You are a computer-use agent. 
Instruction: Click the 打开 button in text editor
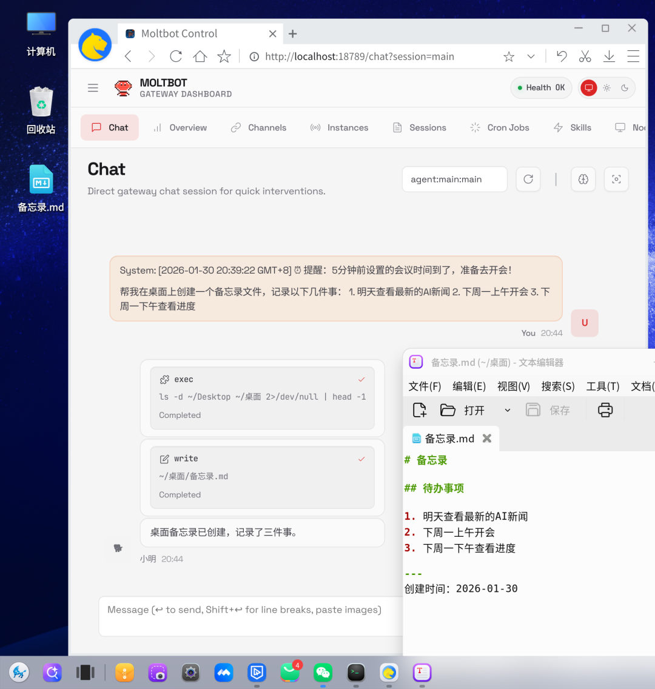pos(463,411)
